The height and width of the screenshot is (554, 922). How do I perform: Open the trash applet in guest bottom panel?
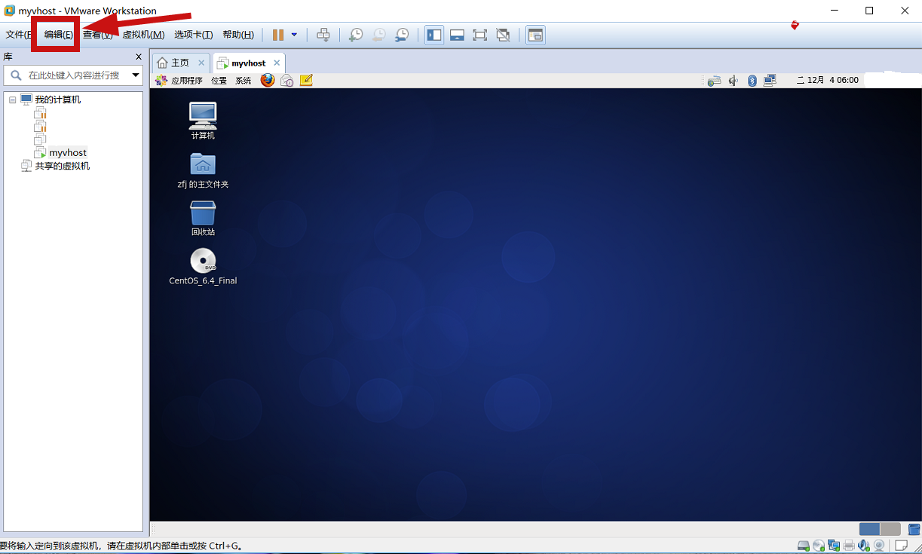tap(914, 529)
